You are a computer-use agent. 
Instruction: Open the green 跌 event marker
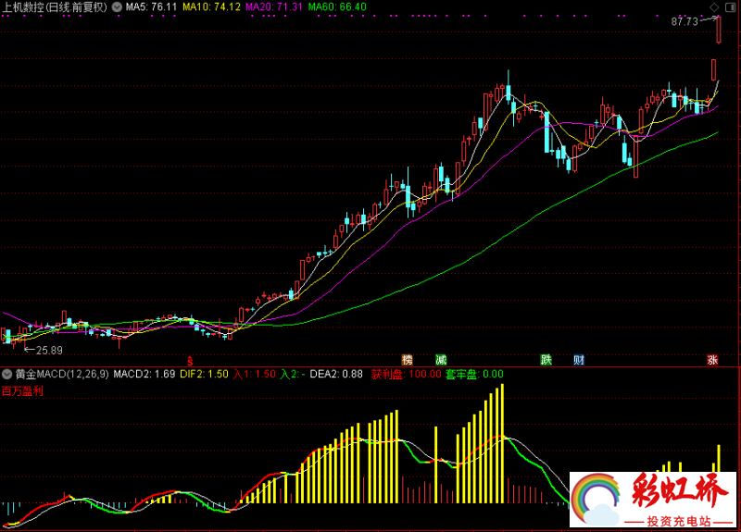[x=546, y=360]
